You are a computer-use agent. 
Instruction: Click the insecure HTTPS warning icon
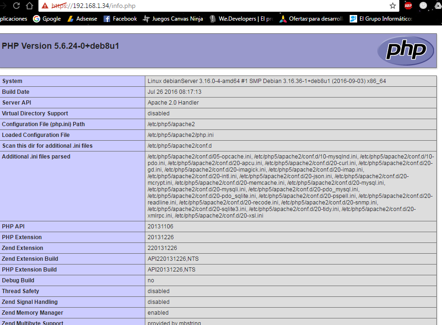(45, 6)
